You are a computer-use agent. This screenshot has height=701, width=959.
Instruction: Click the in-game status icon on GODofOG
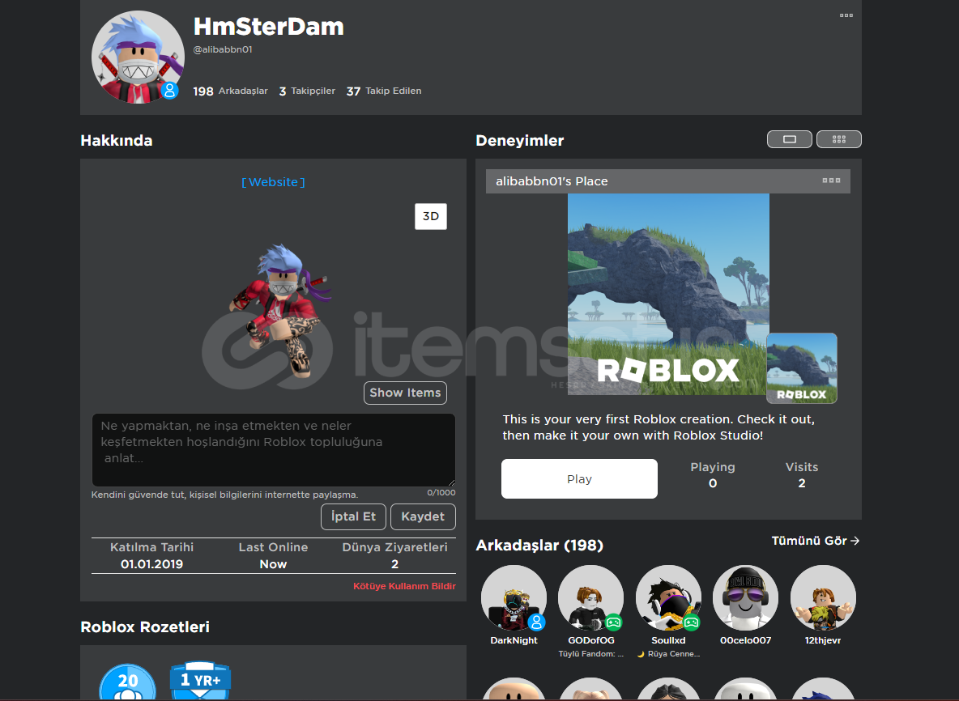point(613,622)
